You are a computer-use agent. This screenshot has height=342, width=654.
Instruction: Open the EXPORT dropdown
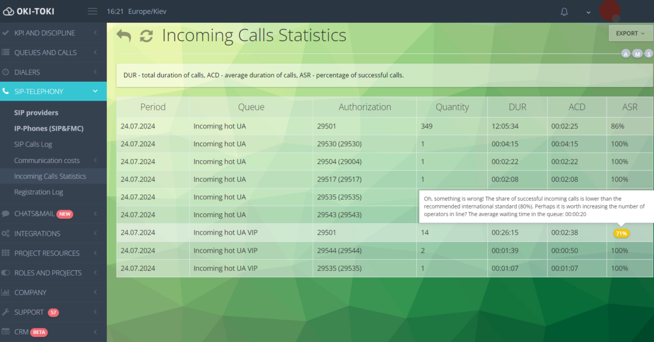630,33
